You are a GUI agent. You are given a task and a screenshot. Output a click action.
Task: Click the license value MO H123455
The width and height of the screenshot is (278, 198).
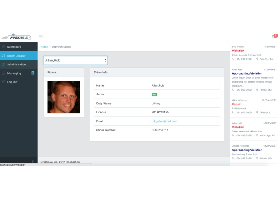coord(160,112)
